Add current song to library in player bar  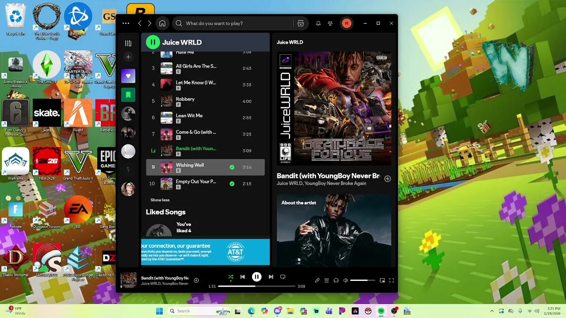tap(196, 280)
